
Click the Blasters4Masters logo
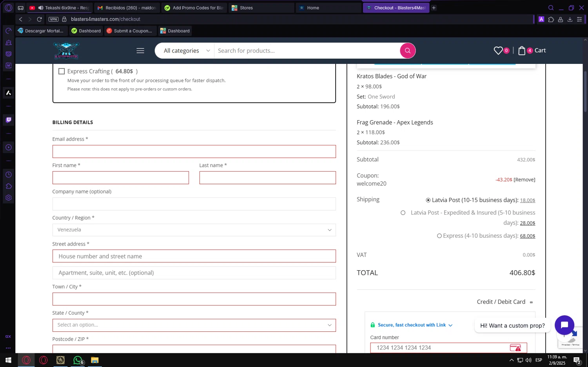point(66,51)
